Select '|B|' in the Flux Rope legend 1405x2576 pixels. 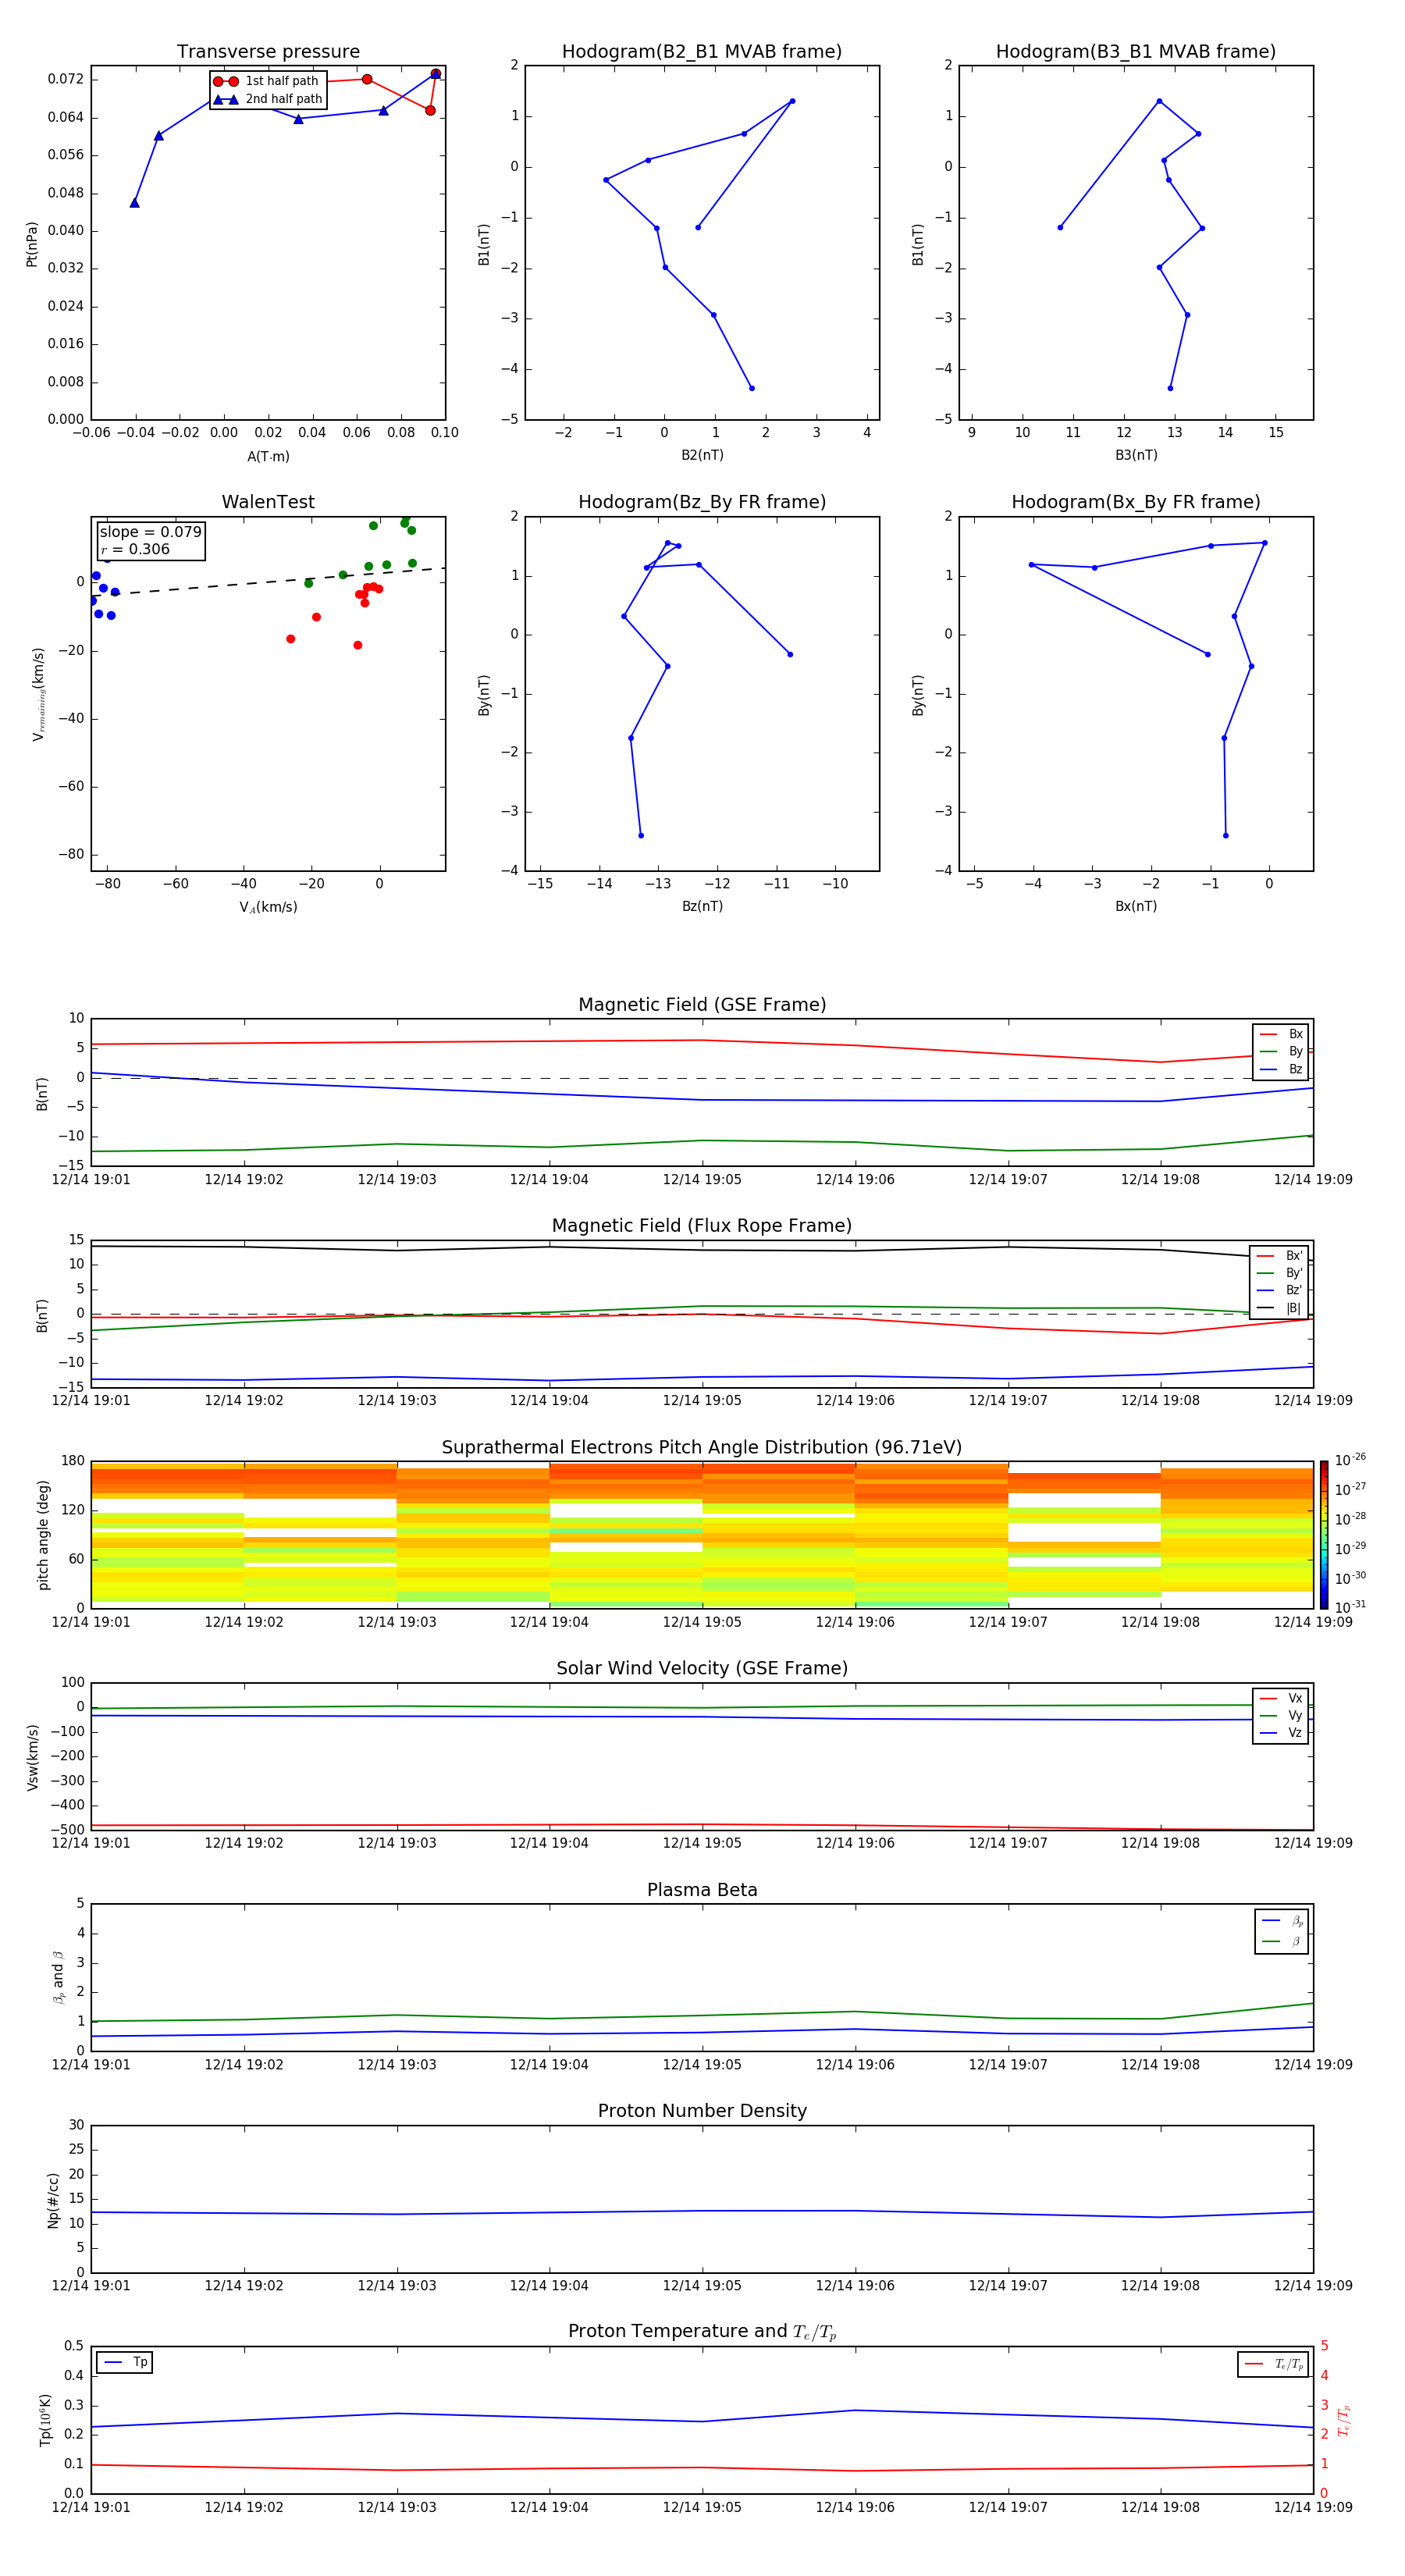pyautogui.click(x=1280, y=1308)
